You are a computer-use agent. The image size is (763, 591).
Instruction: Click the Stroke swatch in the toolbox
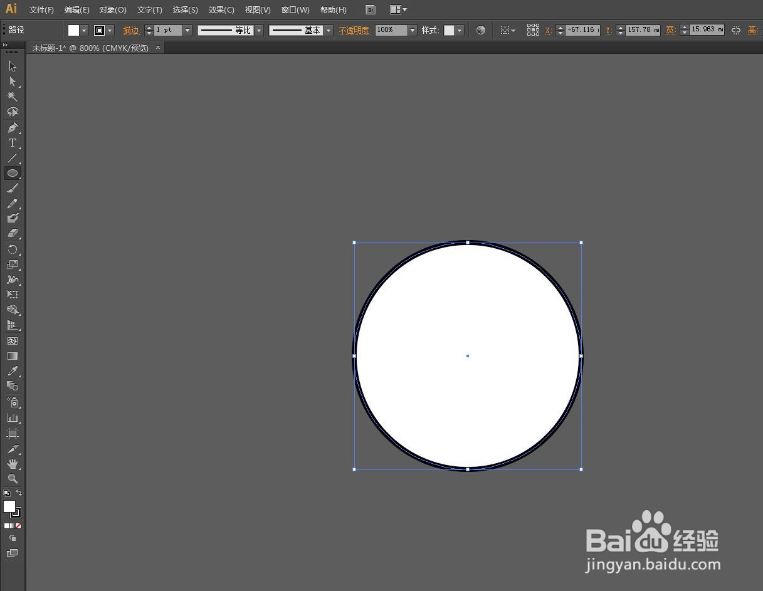17,513
